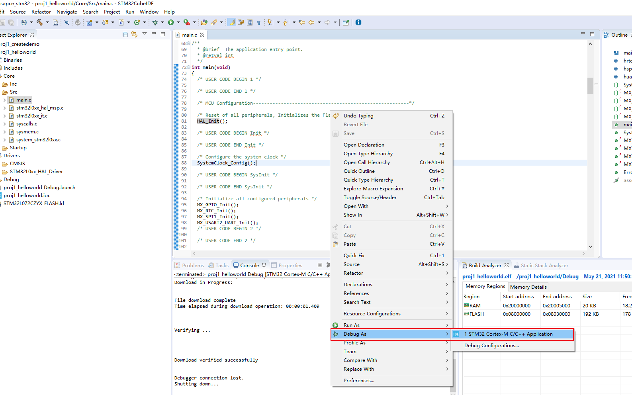
Task: Select proj1_helloworld.ioc file in explorer
Action: click(x=27, y=196)
